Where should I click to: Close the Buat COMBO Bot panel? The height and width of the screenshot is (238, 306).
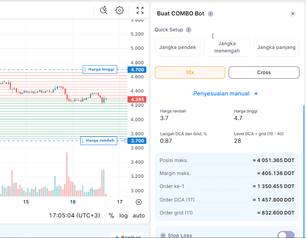click(x=293, y=14)
